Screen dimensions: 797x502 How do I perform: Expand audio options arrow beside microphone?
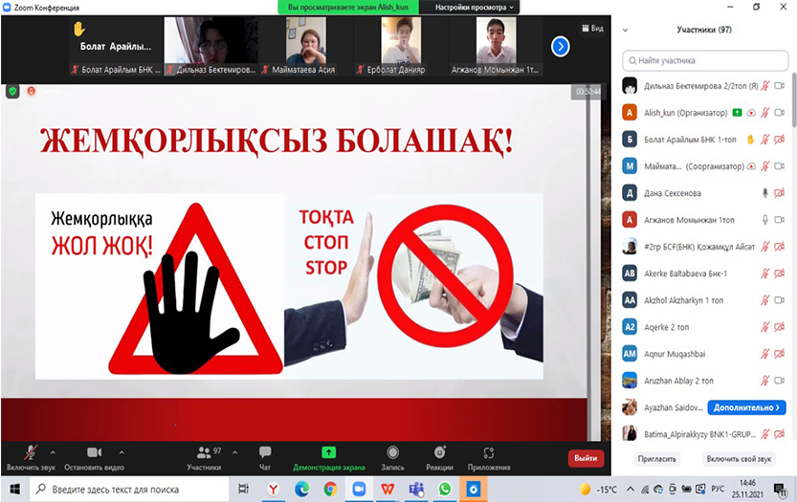tap(52, 452)
